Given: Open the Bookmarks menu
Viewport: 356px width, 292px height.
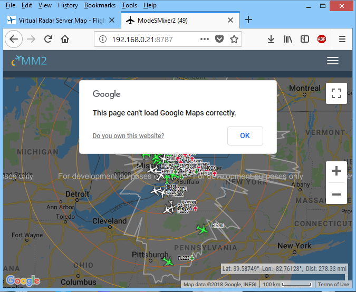Looking at the screenshot, I should pyautogui.click(x=100, y=5).
